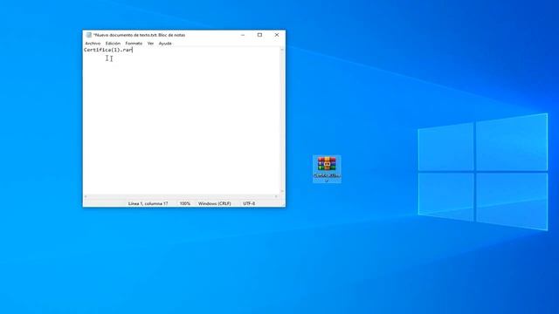This screenshot has width=559, height=314.
Task: Click the horizontal scrollbar left arrow
Action: point(86,197)
